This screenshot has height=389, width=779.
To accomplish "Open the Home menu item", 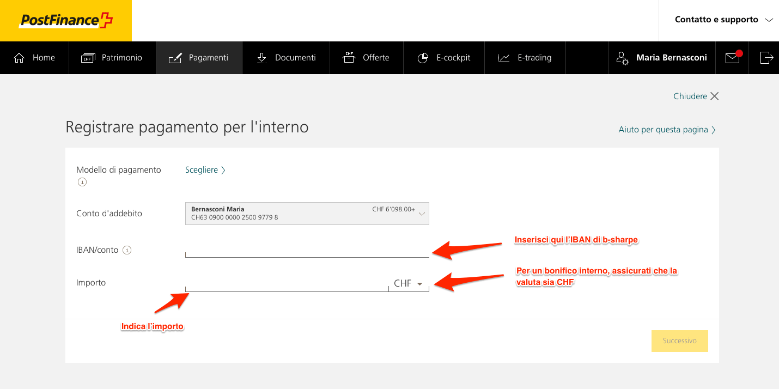I will click(34, 58).
